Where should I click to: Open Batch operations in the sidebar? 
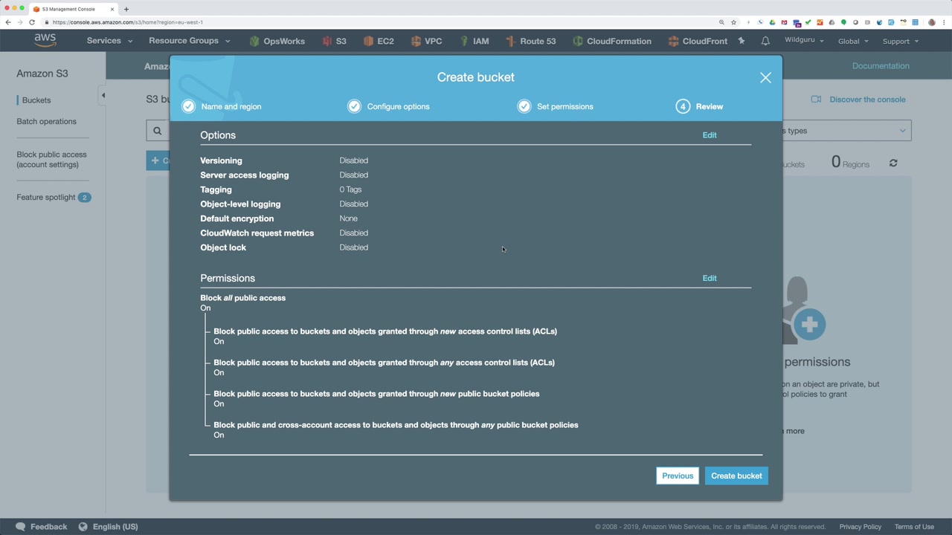pos(46,122)
